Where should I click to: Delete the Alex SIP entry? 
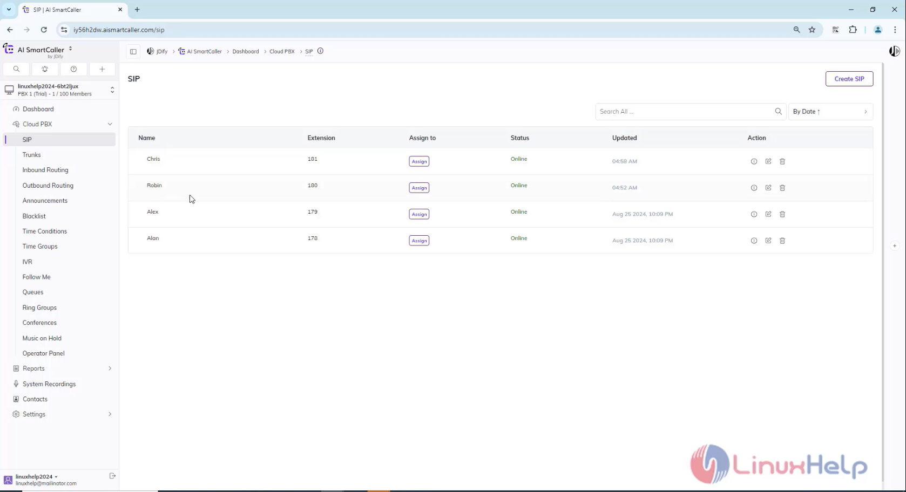click(782, 214)
